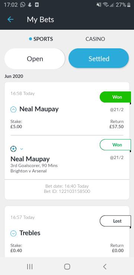This screenshot has height=275, width=134.
Task: Tap the Lost status badge on Trebles
Action: tap(115, 221)
